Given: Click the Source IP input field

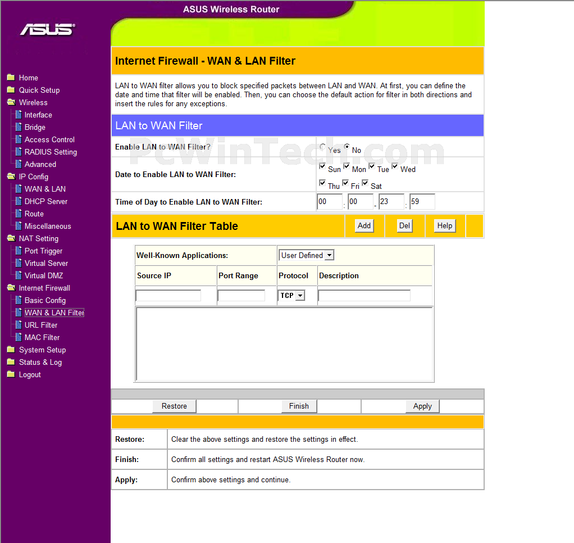Looking at the screenshot, I should [x=168, y=295].
